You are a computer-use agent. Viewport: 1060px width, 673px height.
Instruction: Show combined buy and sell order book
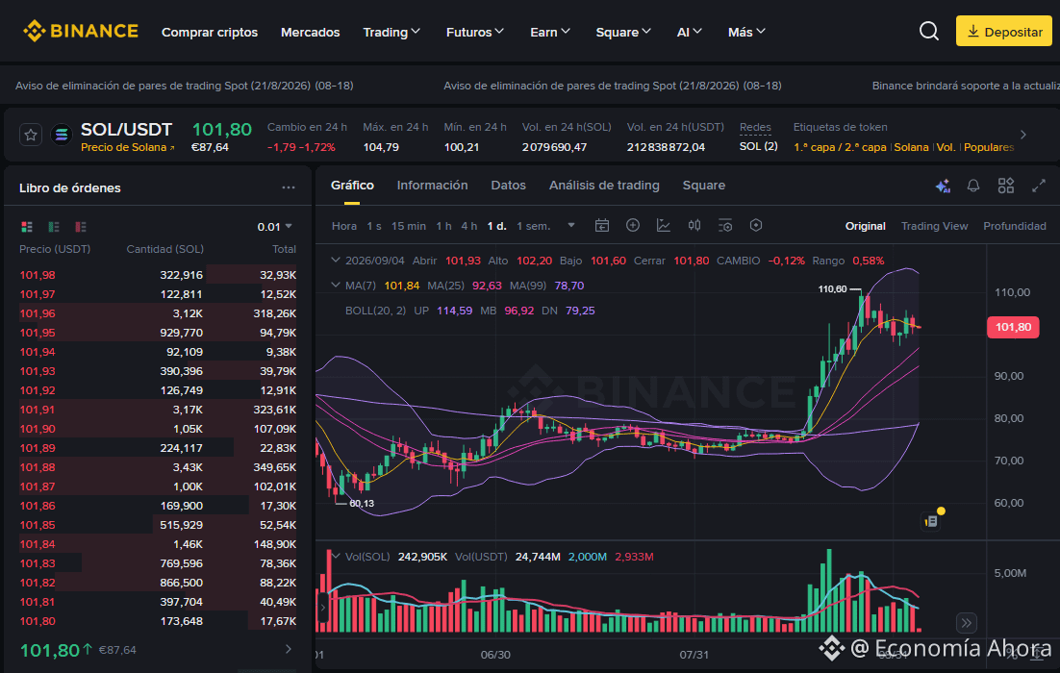point(27,227)
